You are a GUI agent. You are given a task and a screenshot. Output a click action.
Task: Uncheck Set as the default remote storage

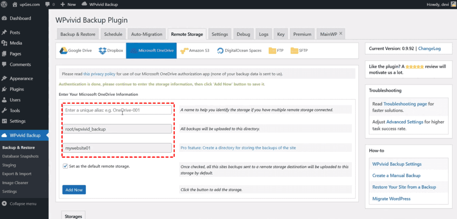[x=66, y=167]
